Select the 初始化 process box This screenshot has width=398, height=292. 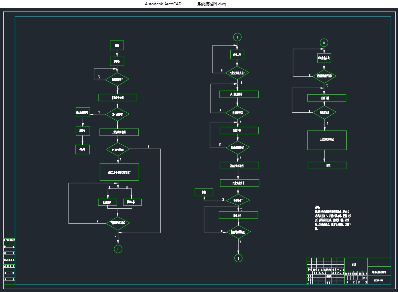pyautogui.click(x=117, y=61)
